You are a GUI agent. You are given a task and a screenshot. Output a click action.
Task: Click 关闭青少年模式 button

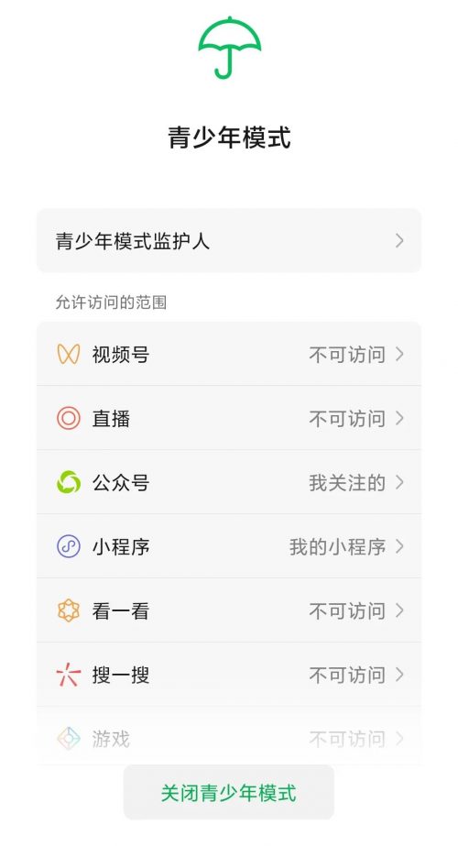[229, 793]
